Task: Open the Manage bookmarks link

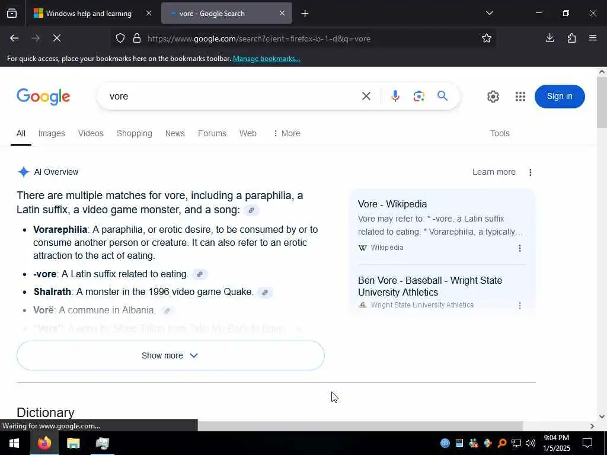Action: (x=266, y=59)
